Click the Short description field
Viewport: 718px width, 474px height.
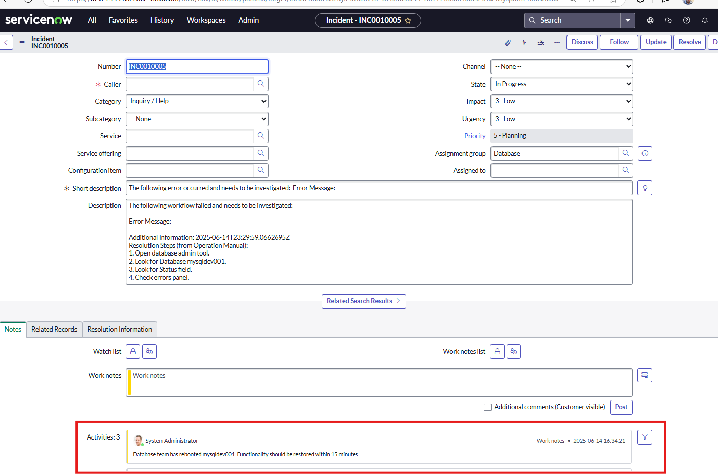point(379,188)
